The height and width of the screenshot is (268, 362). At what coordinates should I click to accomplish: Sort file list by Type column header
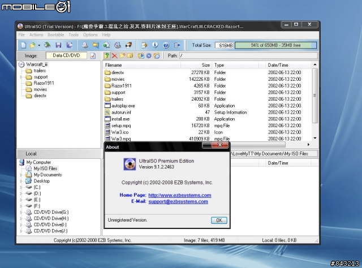click(x=235, y=65)
